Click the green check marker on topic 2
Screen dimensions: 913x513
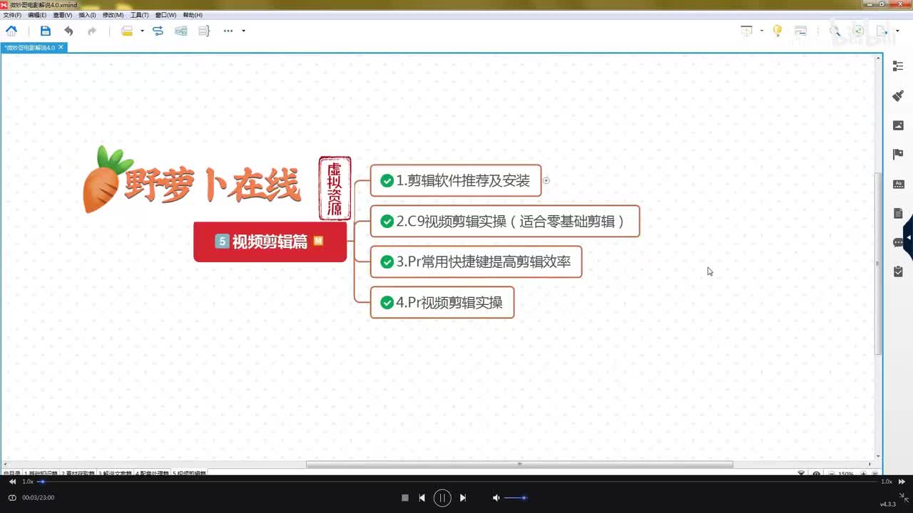[x=387, y=222]
